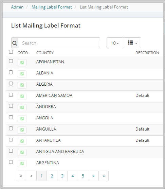The width and height of the screenshot is (165, 189).
Task: Click the List Mailing Label Format heading
Action: [x=46, y=25]
